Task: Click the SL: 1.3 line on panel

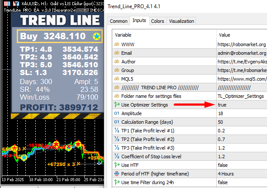Action: 59,72
